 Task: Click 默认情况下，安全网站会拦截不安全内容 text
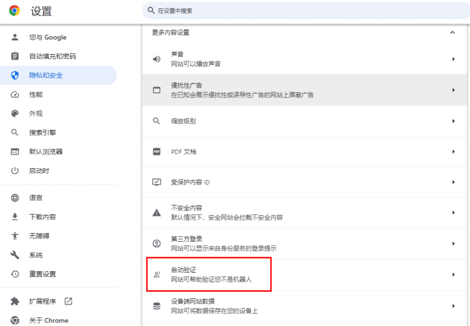(227, 217)
